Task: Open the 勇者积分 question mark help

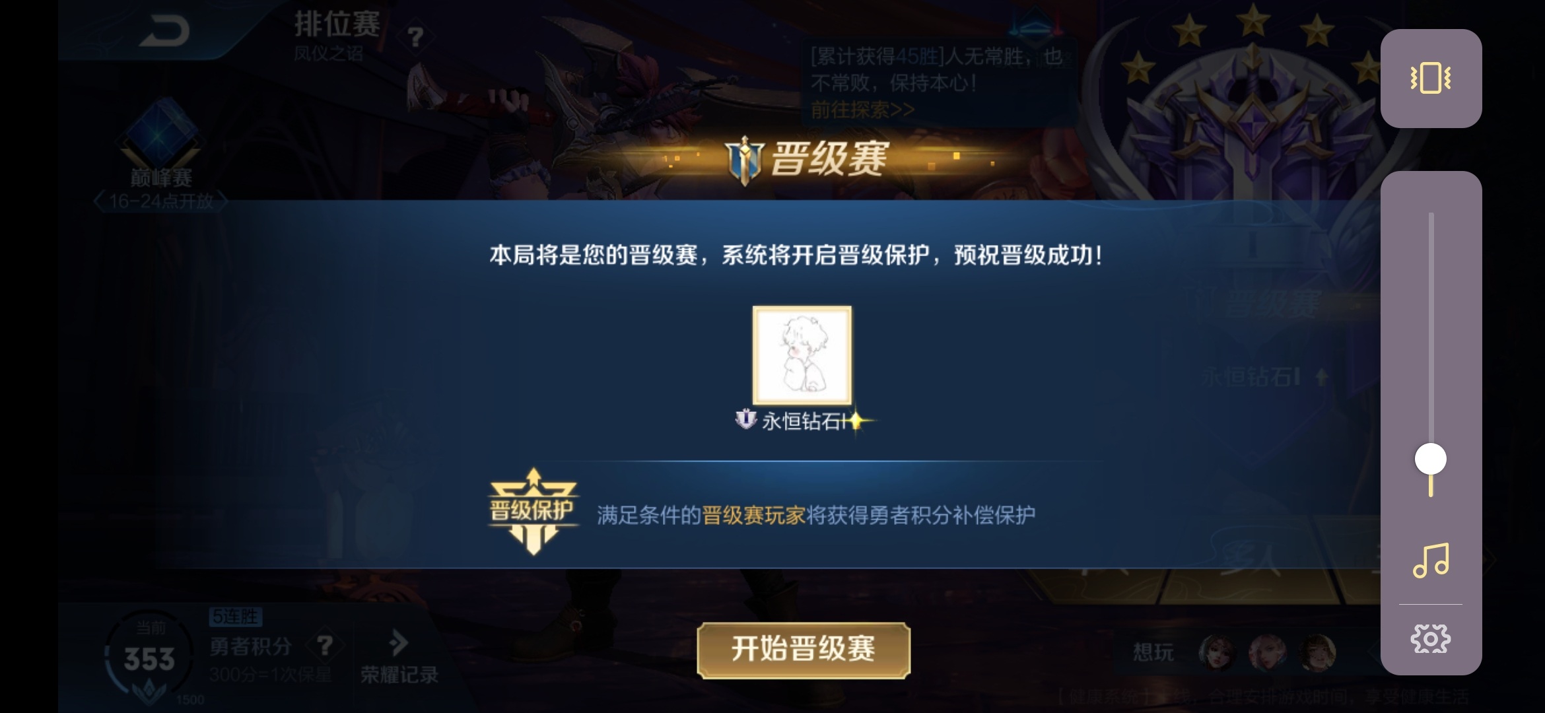Action: click(324, 646)
